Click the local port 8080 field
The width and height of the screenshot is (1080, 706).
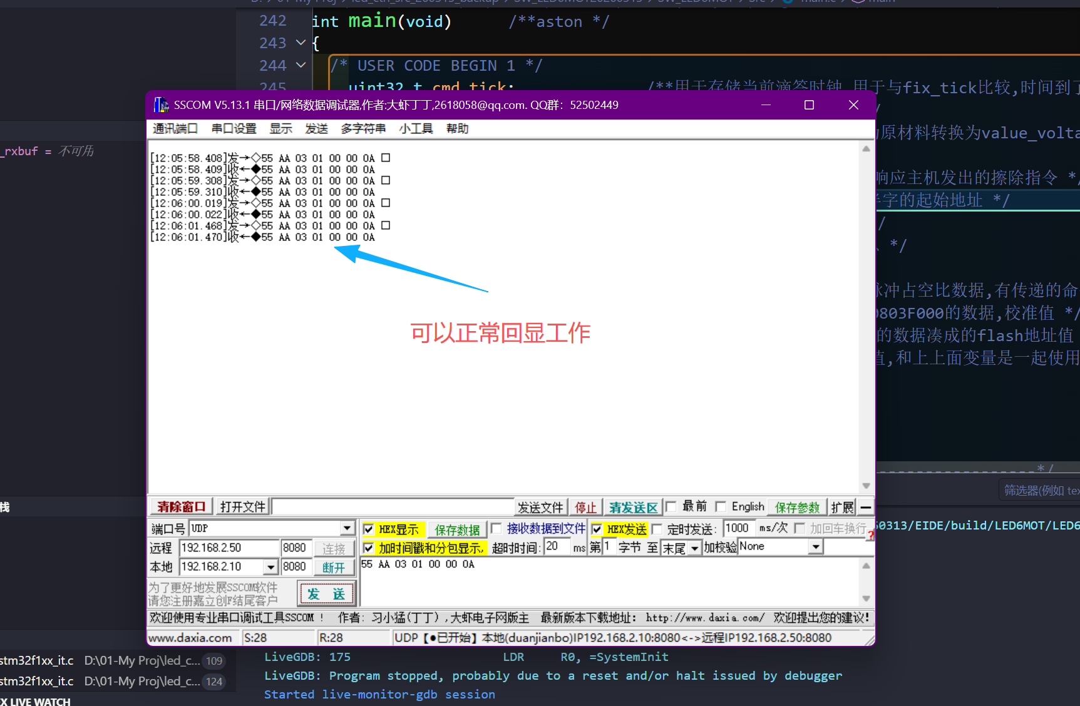[x=296, y=566]
